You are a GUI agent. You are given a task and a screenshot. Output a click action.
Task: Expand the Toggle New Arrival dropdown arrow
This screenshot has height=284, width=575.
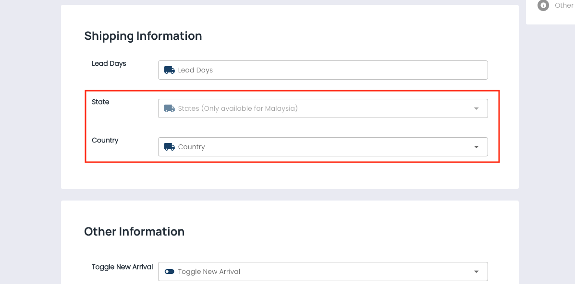[476, 272]
